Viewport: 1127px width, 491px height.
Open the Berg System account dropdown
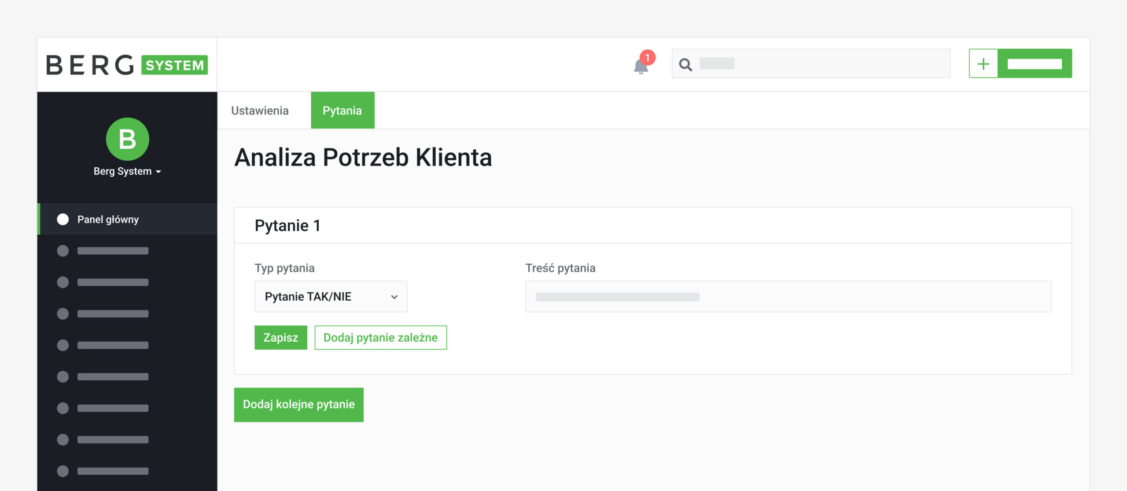click(127, 171)
